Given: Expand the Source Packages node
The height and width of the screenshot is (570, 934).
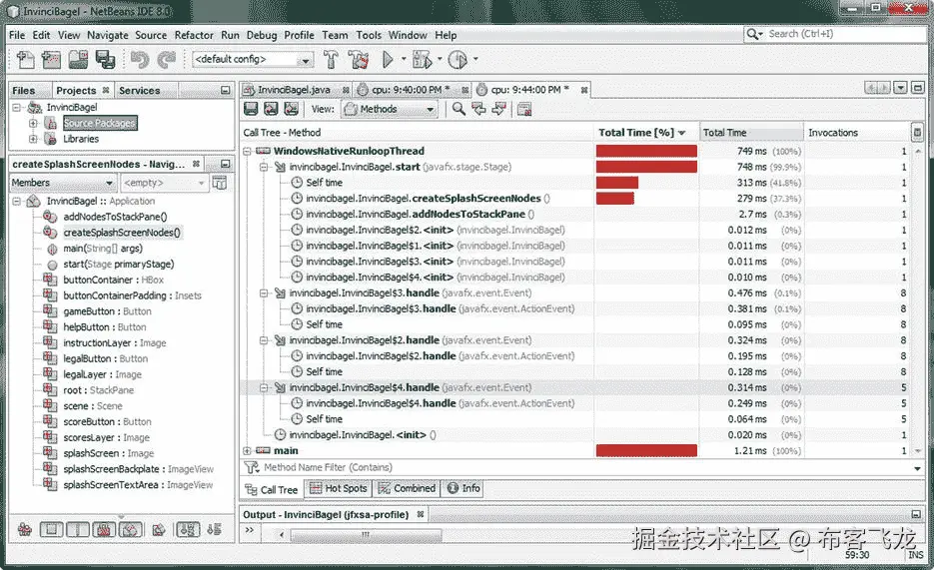Looking at the screenshot, I should pos(33,123).
